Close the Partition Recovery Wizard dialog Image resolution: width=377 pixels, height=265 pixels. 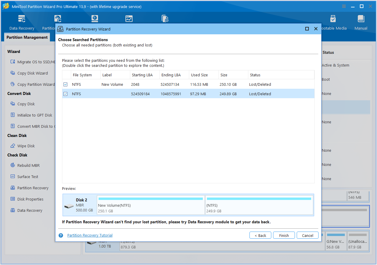pyautogui.click(x=316, y=29)
